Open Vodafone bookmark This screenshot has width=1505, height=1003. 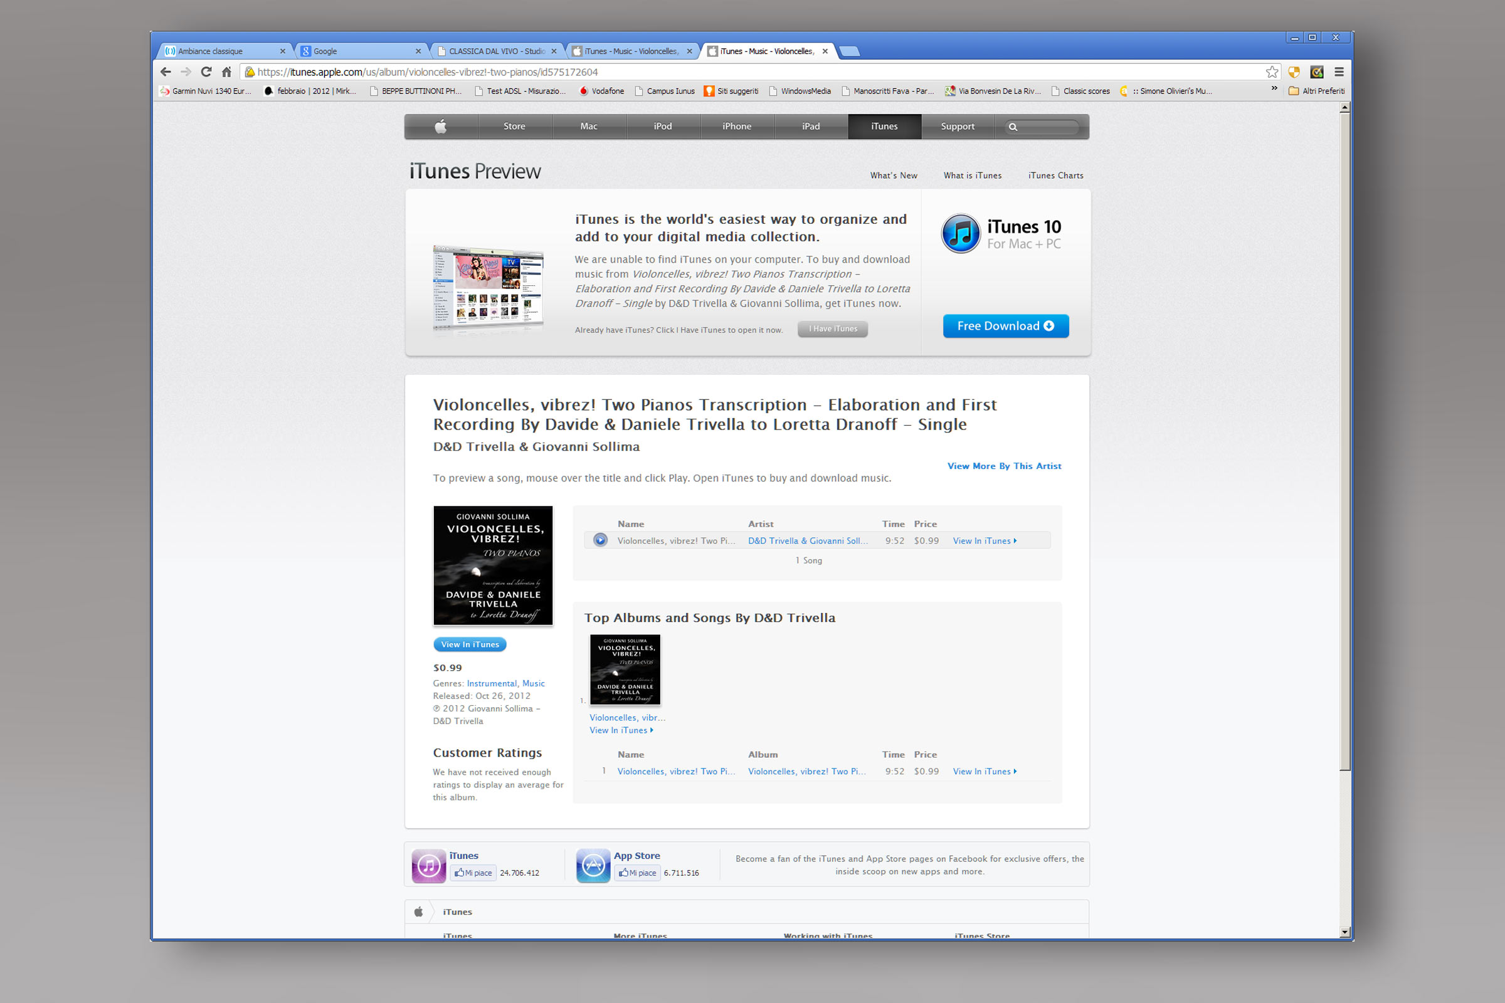click(601, 91)
